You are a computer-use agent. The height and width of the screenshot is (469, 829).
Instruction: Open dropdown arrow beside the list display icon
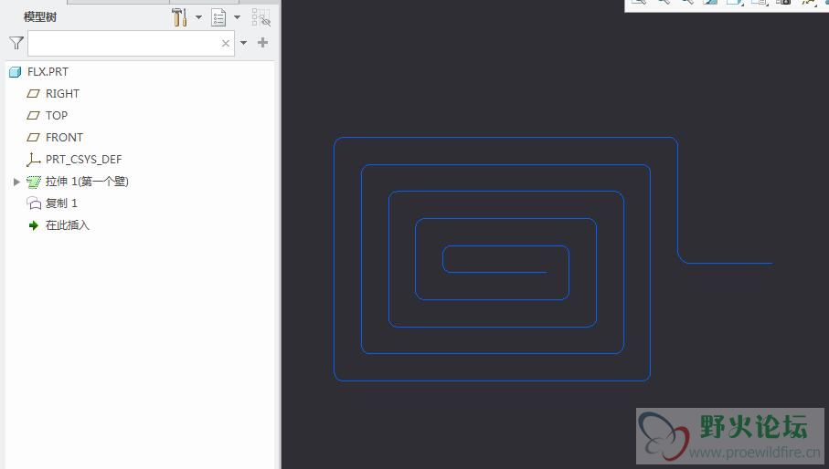pos(238,17)
